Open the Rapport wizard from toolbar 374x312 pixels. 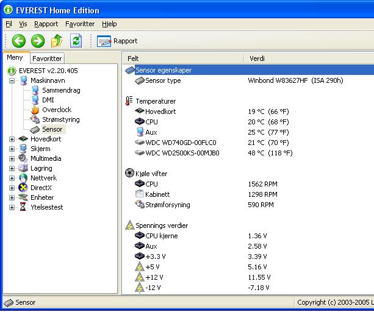pos(117,41)
